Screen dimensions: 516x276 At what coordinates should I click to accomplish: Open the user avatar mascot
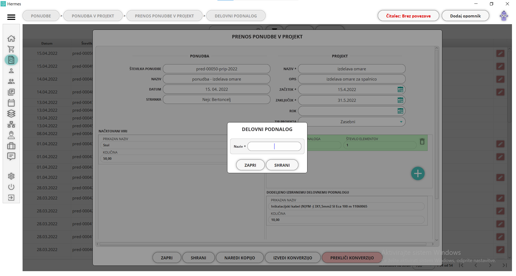504,16
